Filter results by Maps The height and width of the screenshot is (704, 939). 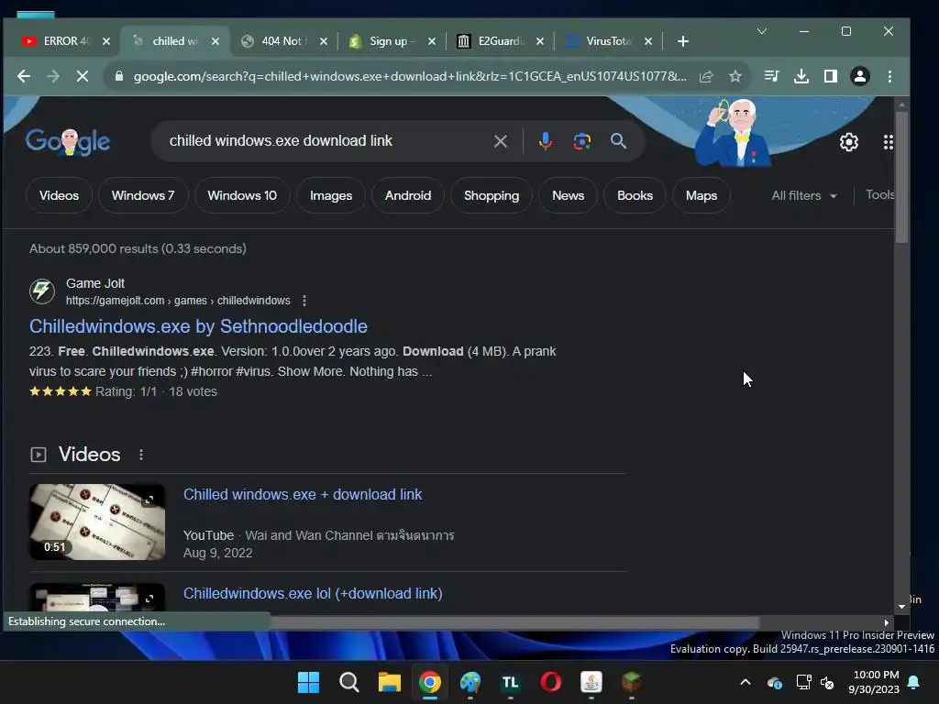[x=701, y=196]
